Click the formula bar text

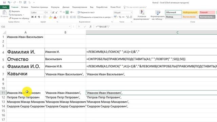coord(103,26)
